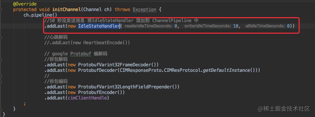Click the end-of-method fold marker in gutter
The width and height of the screenshot is (315, 117).
1,109
